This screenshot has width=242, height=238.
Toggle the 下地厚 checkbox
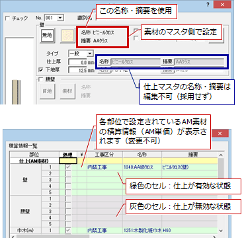pos(41,70)
